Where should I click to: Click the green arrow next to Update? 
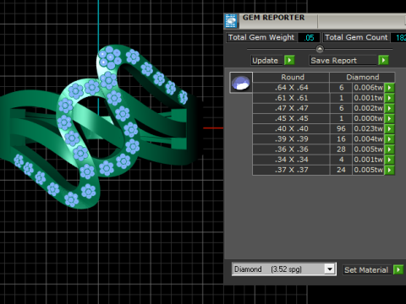tap(289, 60)
